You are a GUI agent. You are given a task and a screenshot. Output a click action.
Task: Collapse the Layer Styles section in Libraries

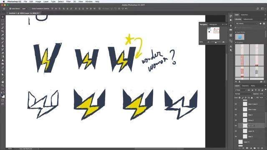pos(236,32)
